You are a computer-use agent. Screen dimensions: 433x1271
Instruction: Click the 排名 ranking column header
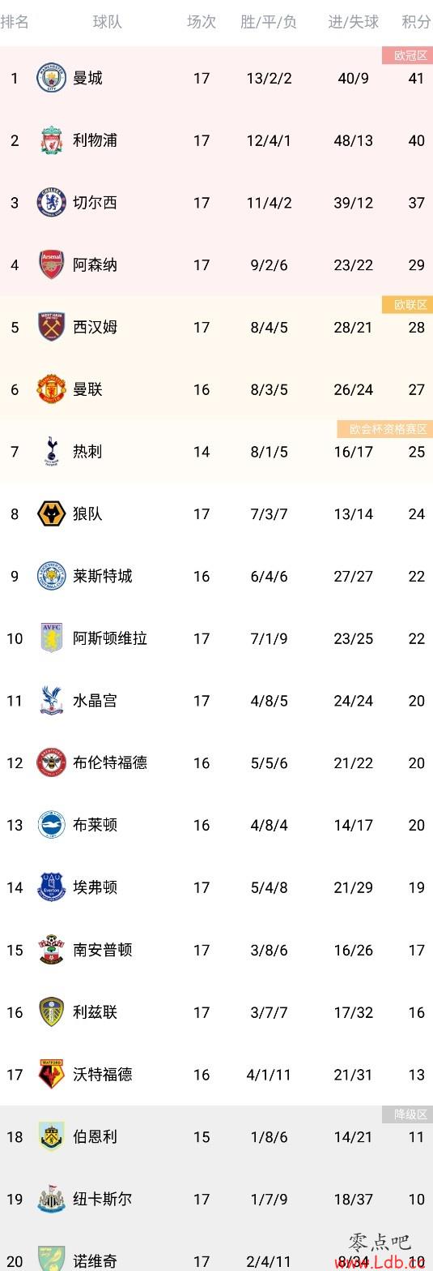15,22
